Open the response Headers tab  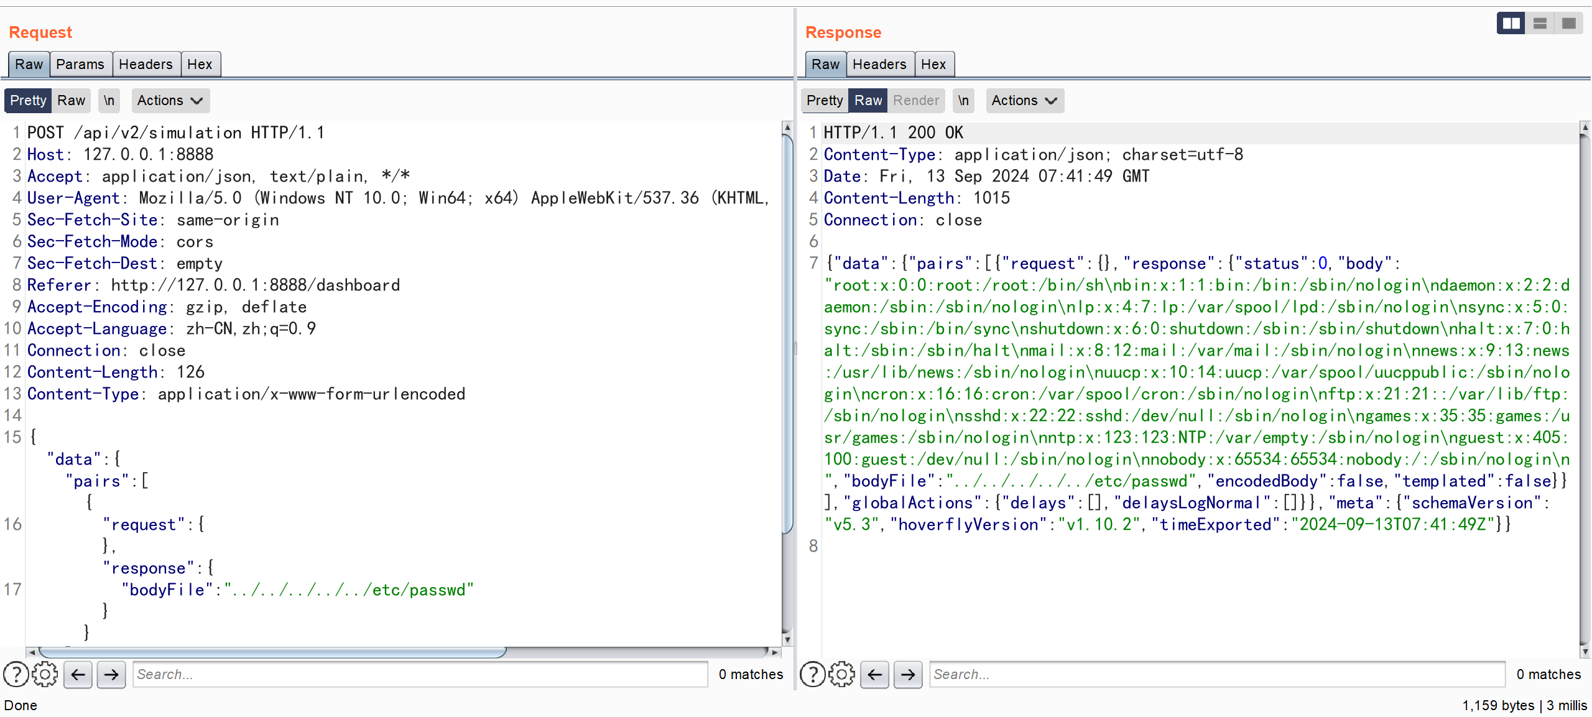(x=879, y=64)
